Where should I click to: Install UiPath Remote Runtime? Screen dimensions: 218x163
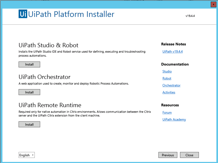[x=29, y=125]
